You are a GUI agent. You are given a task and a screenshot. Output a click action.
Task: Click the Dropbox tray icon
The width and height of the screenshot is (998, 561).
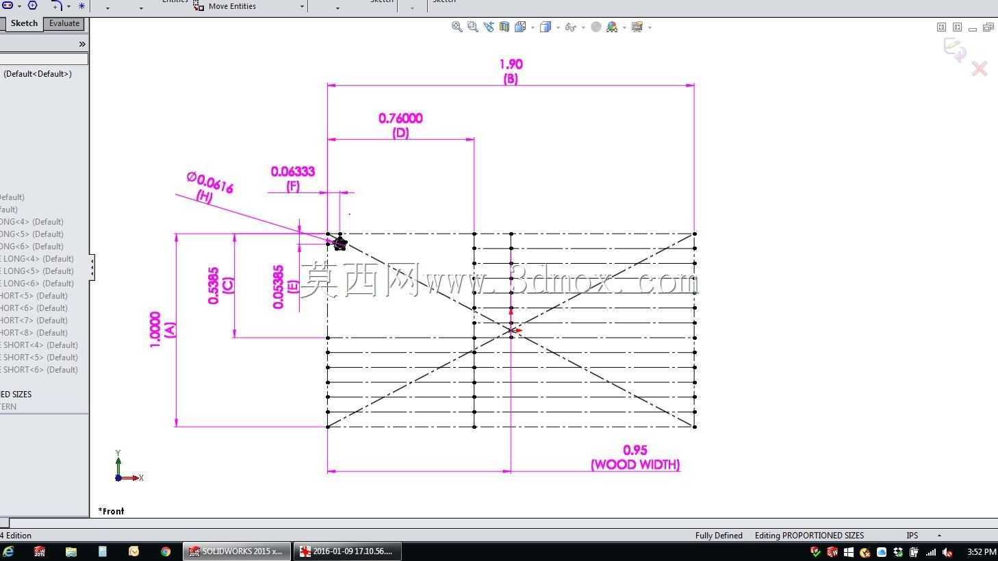click(x=898, y=552)
